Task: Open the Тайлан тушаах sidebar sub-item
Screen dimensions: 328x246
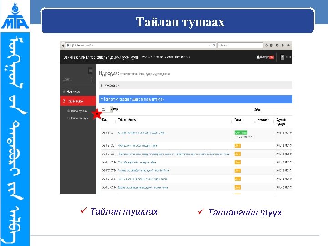Action: tap(78, 111)
